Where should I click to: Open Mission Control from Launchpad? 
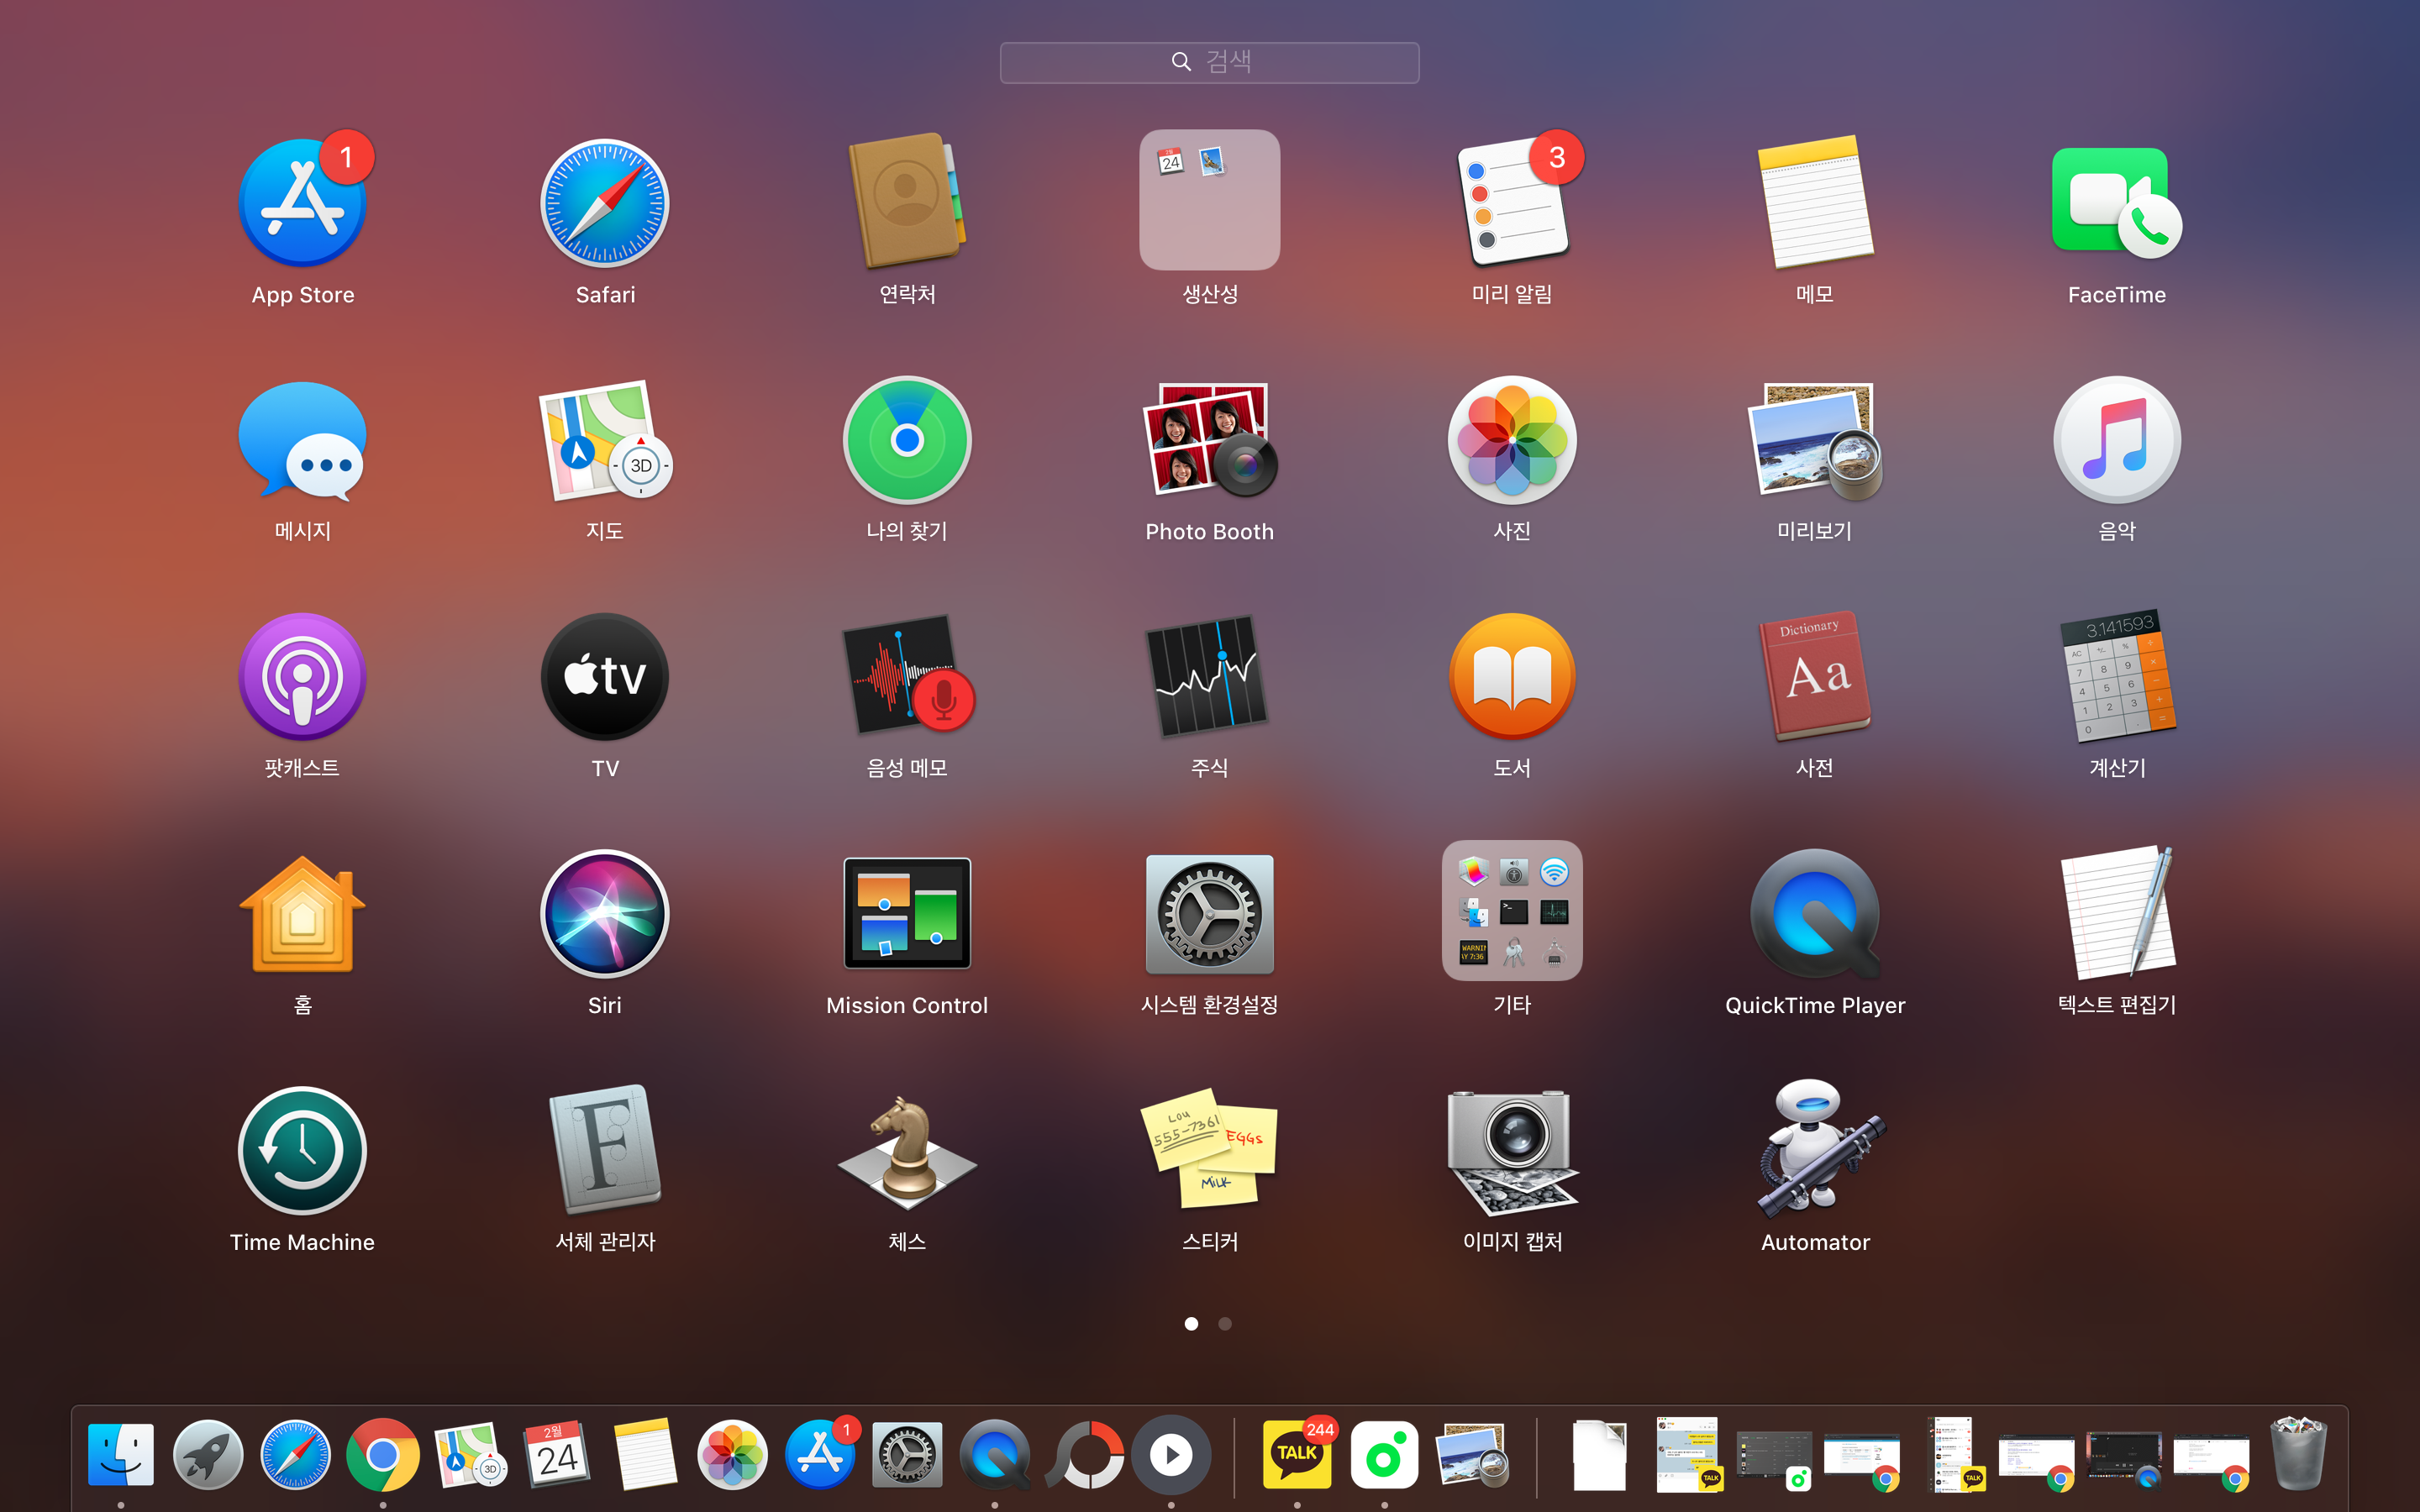(906, 914)
